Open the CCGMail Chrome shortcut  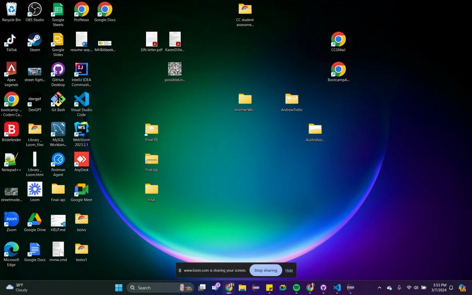(x=338, y=42)
